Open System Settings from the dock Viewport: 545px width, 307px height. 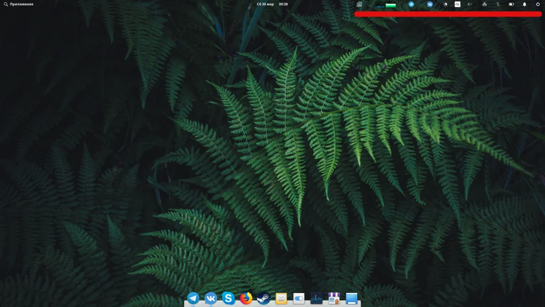pos(299,298)
